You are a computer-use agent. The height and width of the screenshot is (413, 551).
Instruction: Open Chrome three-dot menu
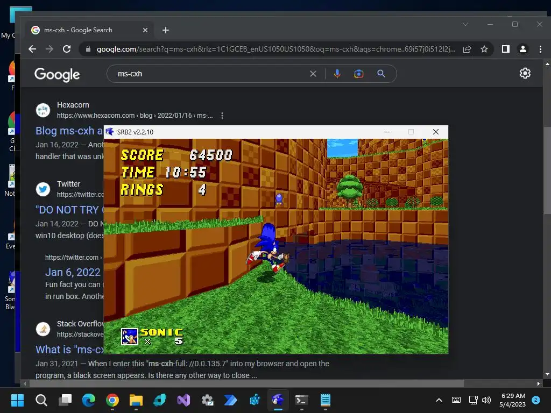point(540,49)
